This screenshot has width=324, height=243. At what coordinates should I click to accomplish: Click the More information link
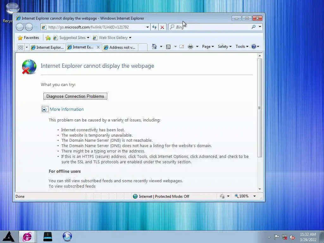(67, 109)
